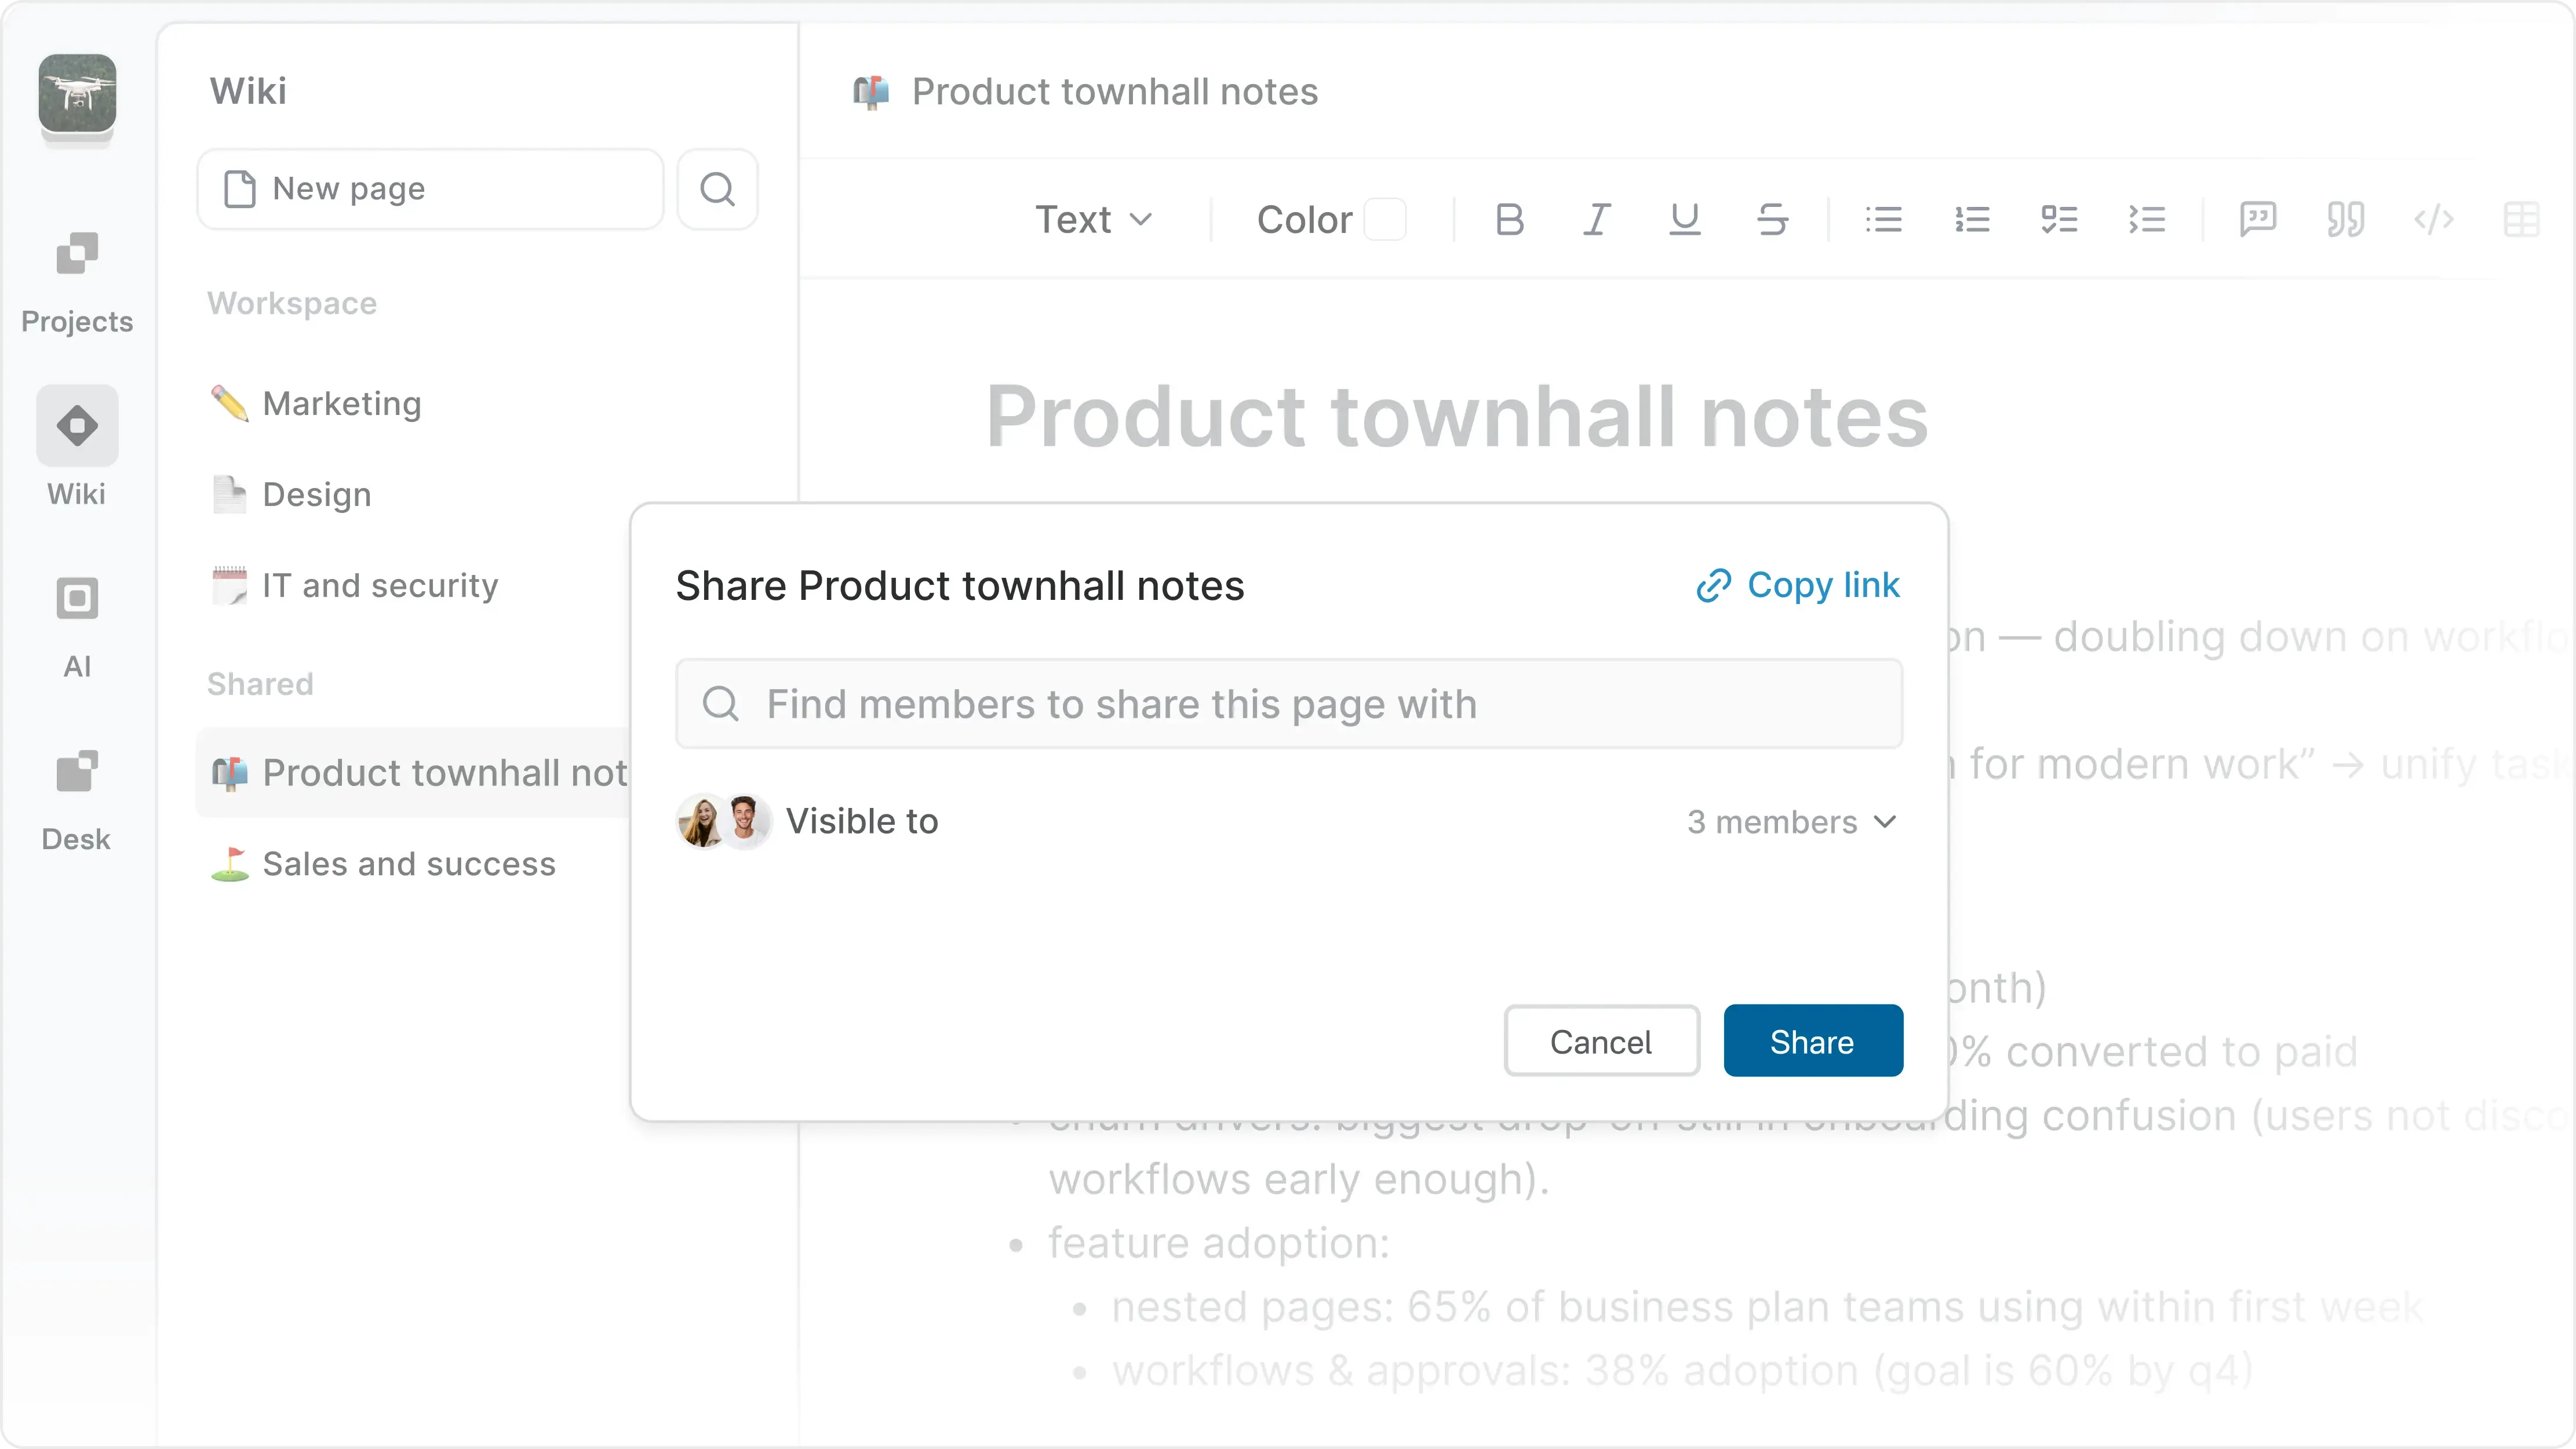Click the Bold formatting icon
This screenshot has width=2576, height=1449.
pos(1509,219)
